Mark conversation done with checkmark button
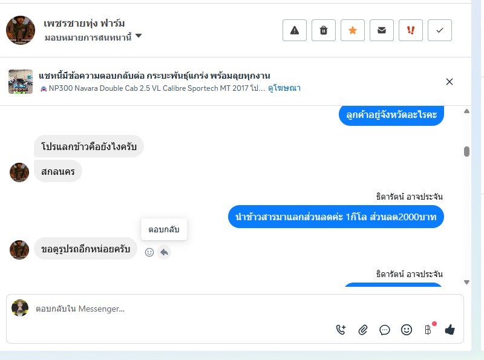 click(x=440, y=30)
